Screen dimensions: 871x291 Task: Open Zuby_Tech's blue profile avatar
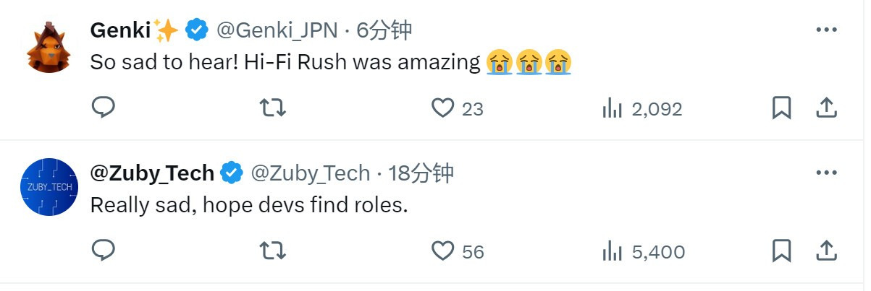point(49,187)
